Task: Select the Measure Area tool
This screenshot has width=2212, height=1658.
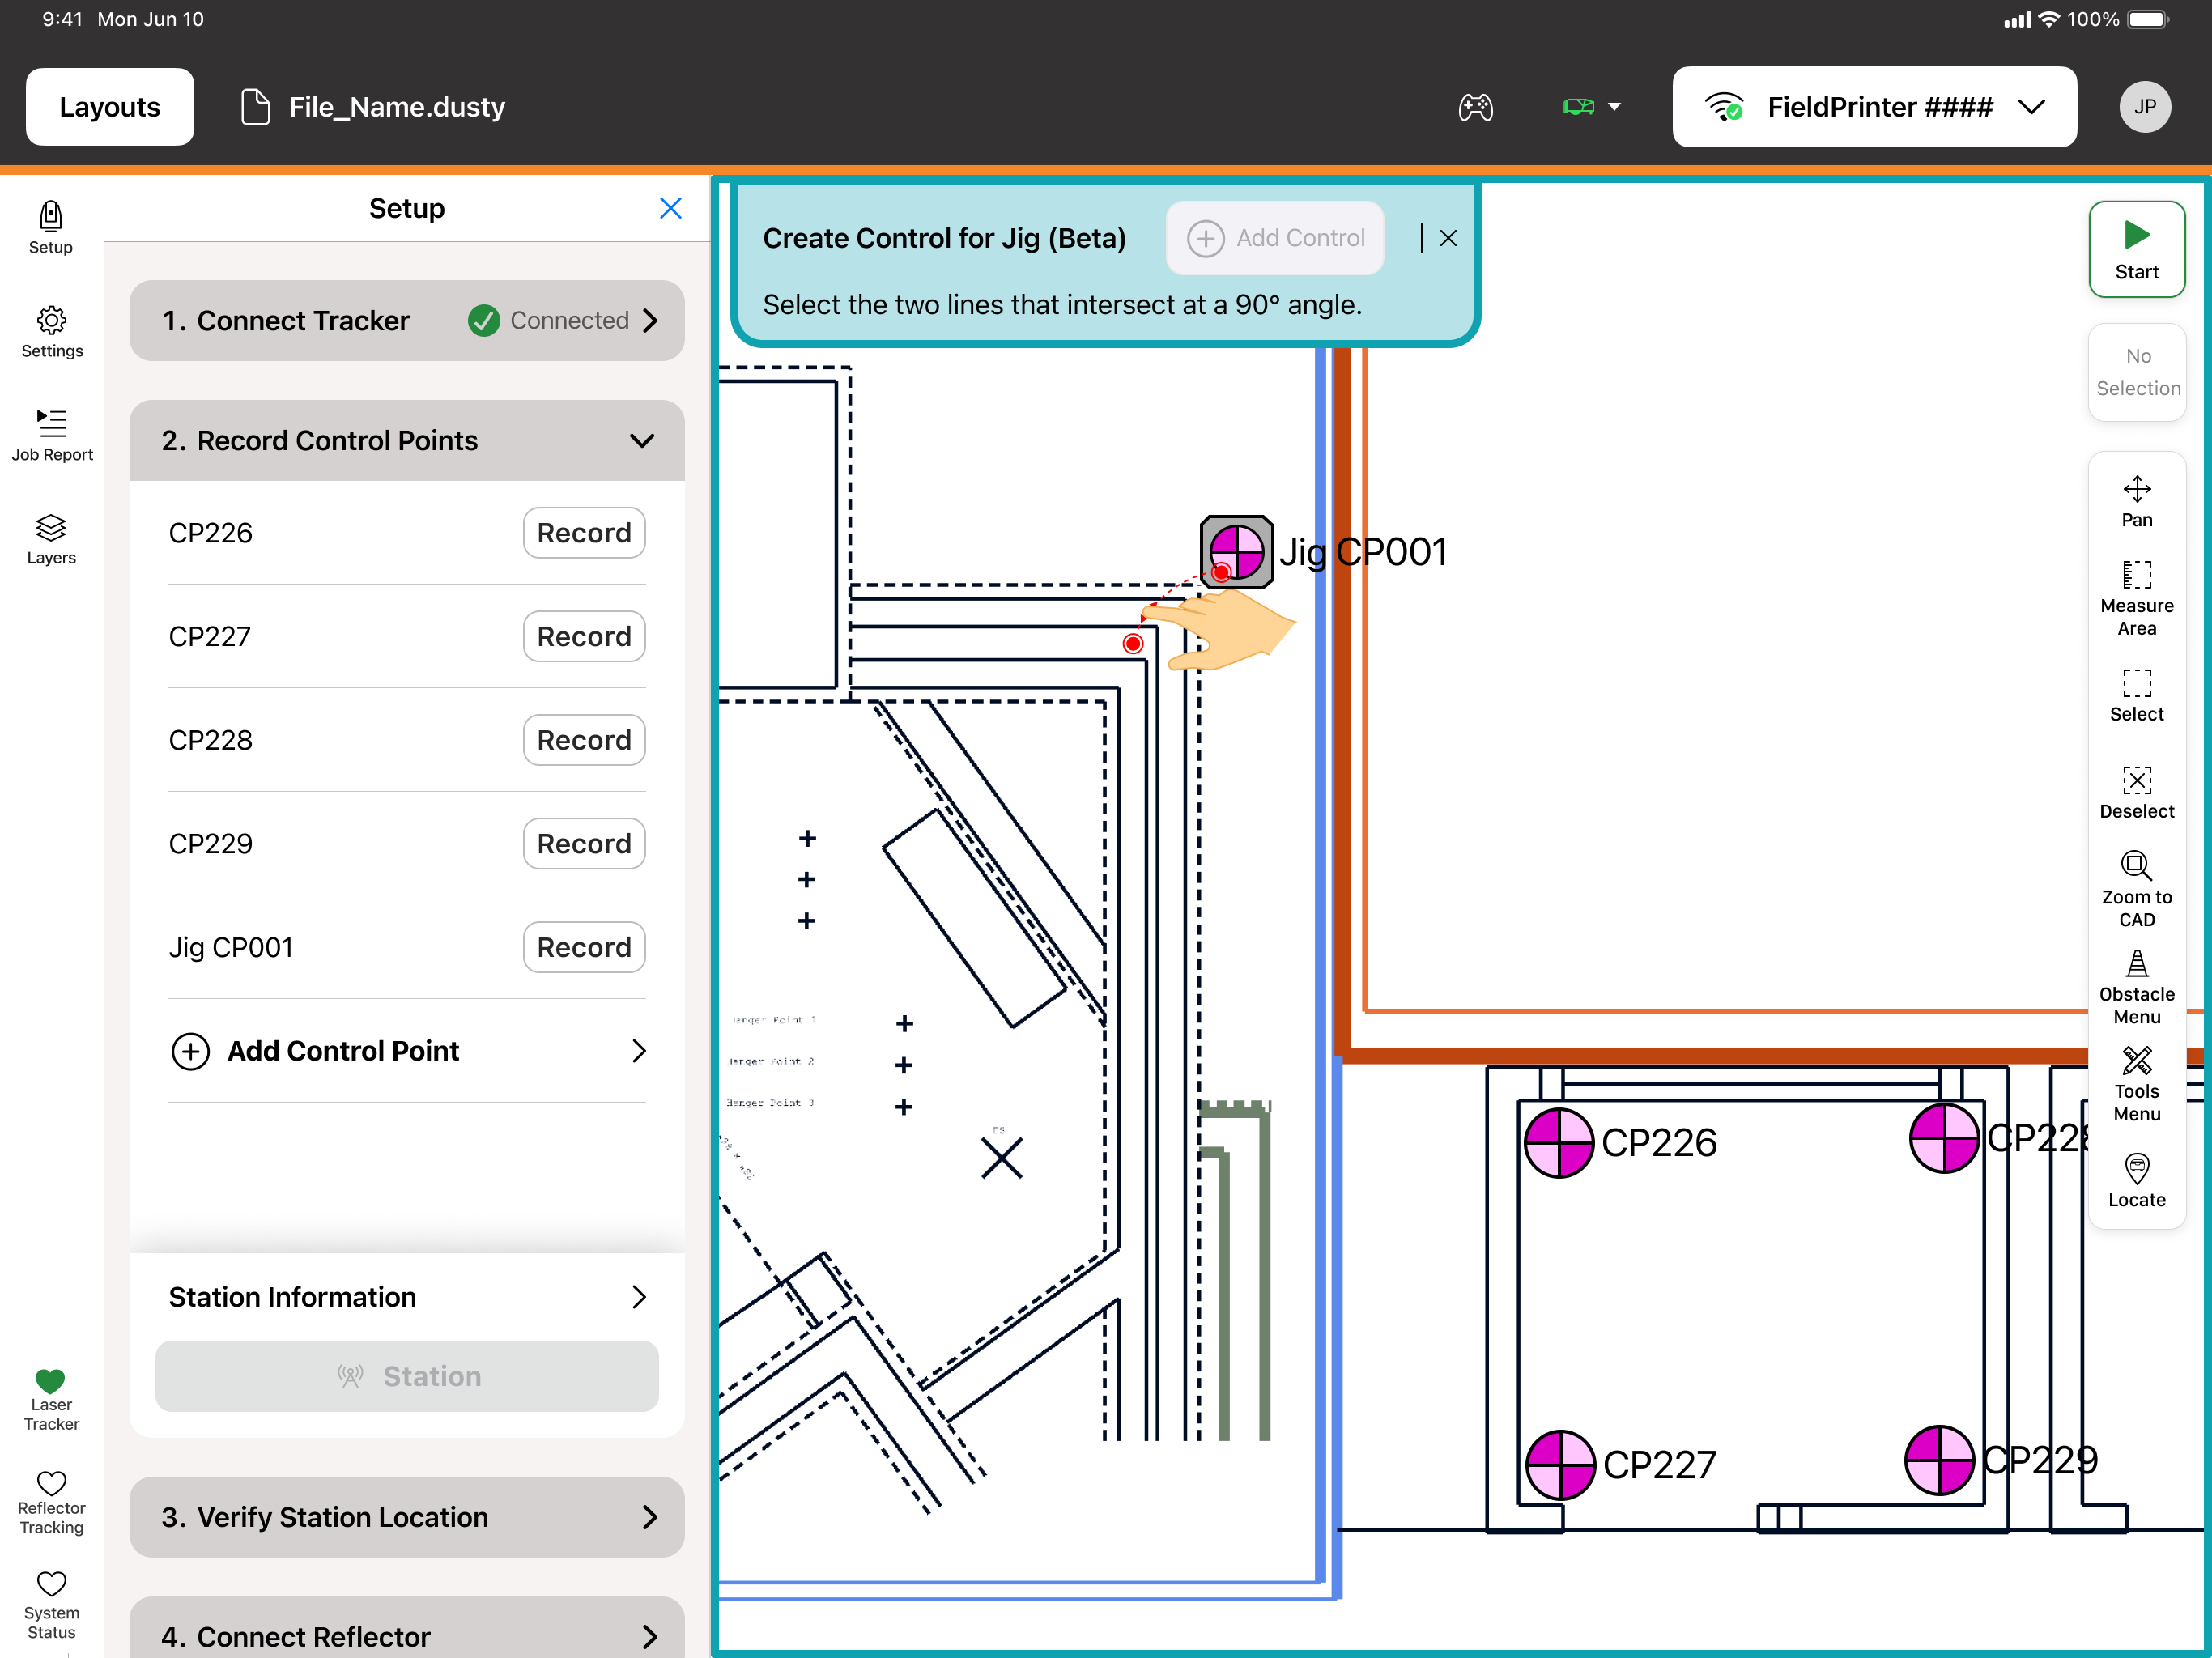Action: pos(2136,598)
